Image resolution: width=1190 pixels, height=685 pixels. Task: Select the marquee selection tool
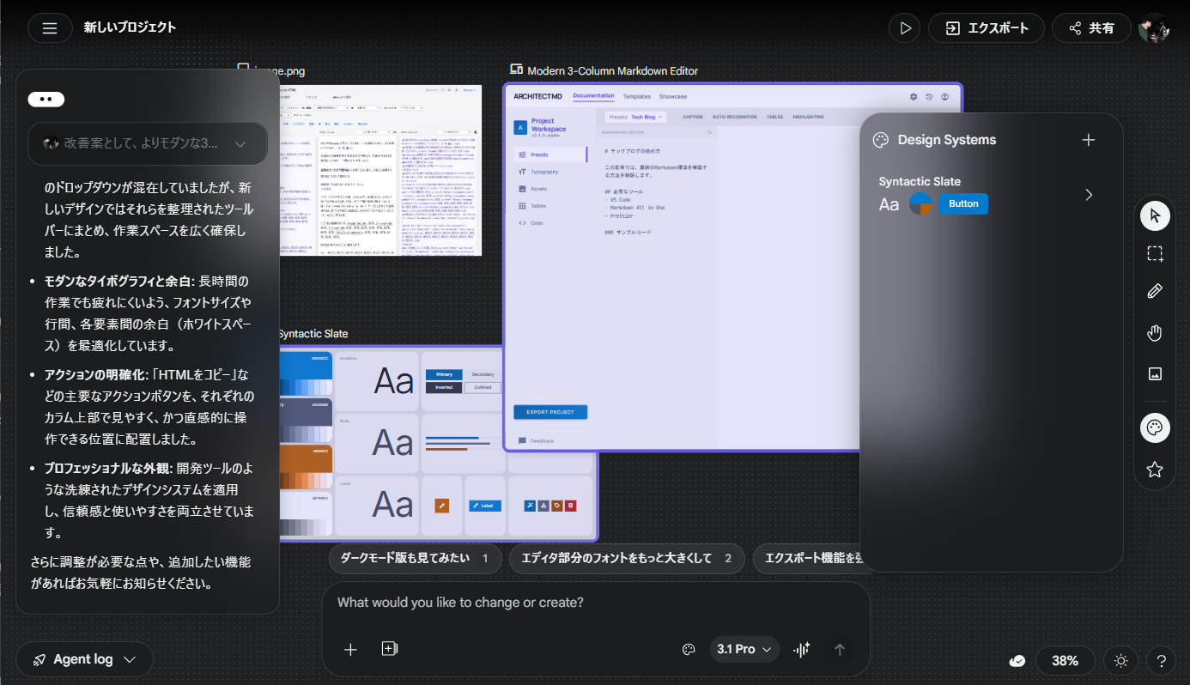(1155, 253)
